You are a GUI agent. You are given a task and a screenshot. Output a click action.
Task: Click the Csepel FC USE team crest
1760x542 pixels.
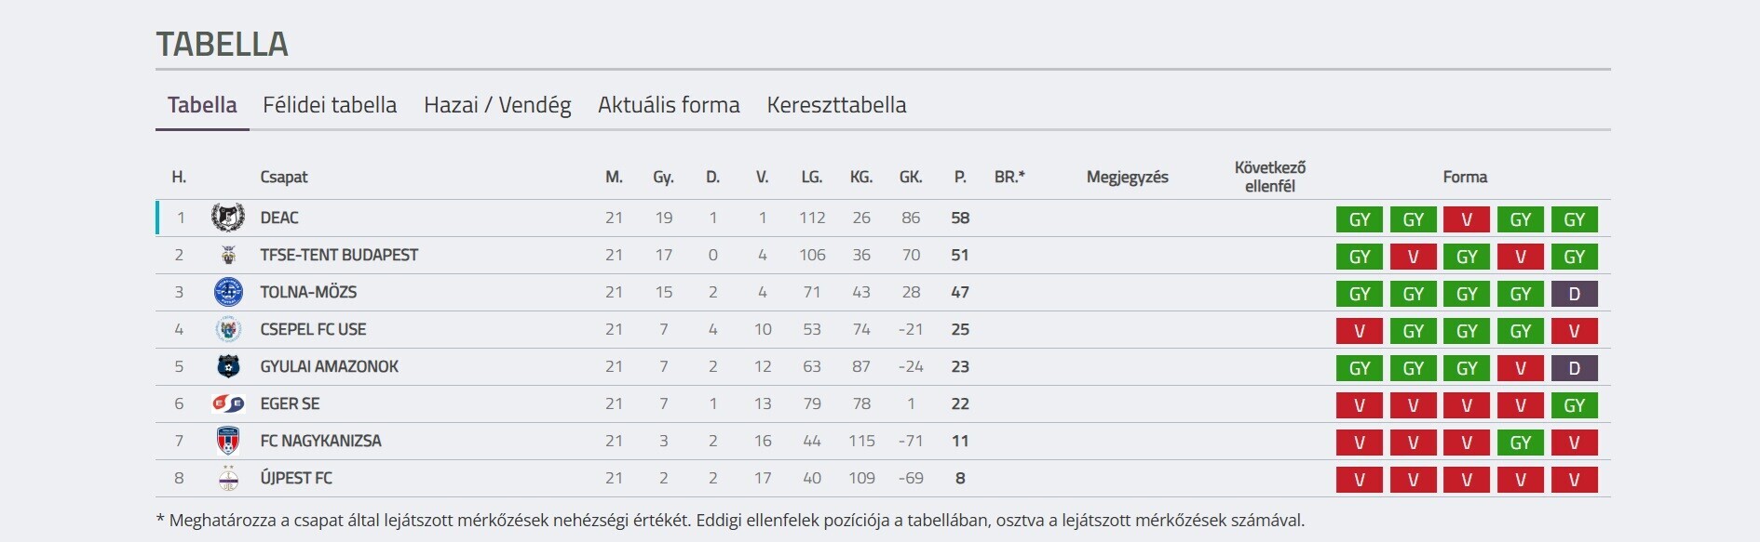227,329
